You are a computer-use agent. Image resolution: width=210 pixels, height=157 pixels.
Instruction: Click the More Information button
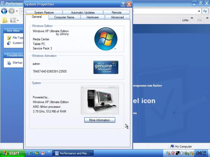pos(100,120)
